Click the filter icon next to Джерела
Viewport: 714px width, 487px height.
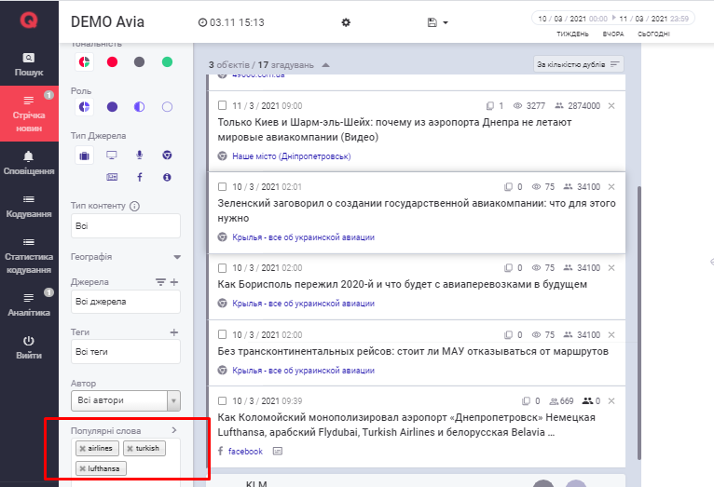160,282
